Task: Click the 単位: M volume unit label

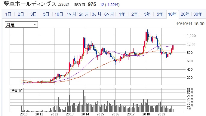Action: (x=17, y=90)
